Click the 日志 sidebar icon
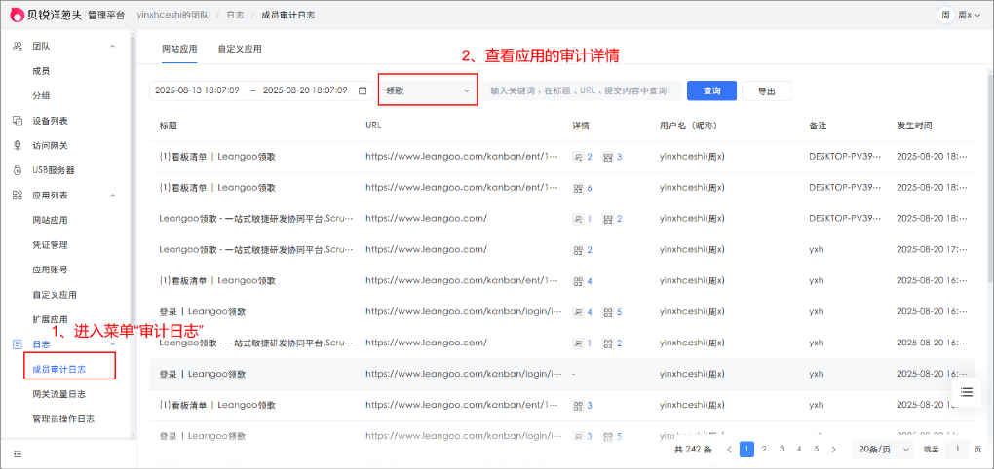994x469 pixels. (x=19, y=344)
